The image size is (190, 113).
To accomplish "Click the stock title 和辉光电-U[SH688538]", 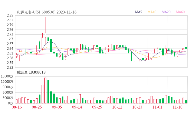I will [x=36, y=12].
